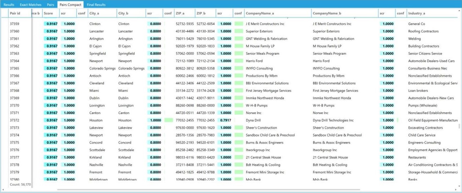Click the right arrow of horizontal scrollbar
Screen dimensions: 462x193
[x=456, y=190]
